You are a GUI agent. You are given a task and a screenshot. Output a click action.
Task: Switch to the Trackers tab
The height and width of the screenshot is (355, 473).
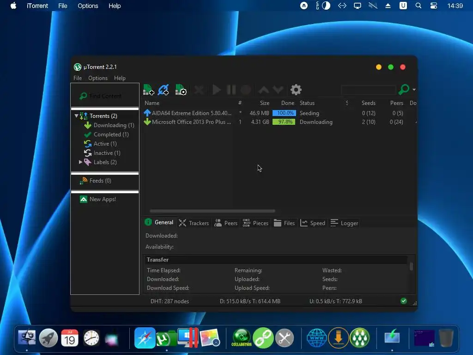194,223
